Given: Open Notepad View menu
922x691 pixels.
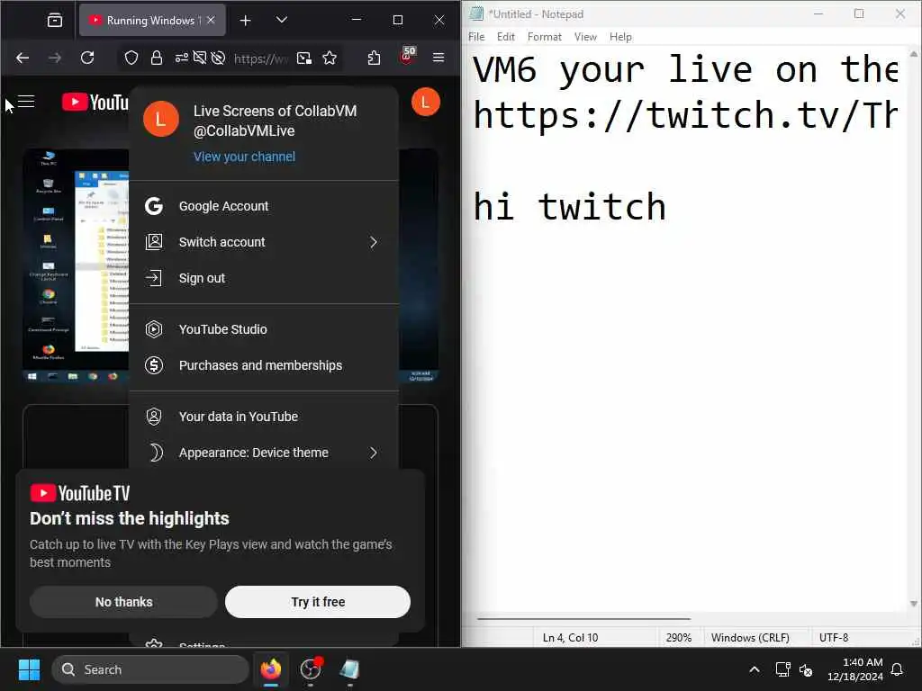Looking at the screenshot, I should pyautogui.click(x=585, y=36).
